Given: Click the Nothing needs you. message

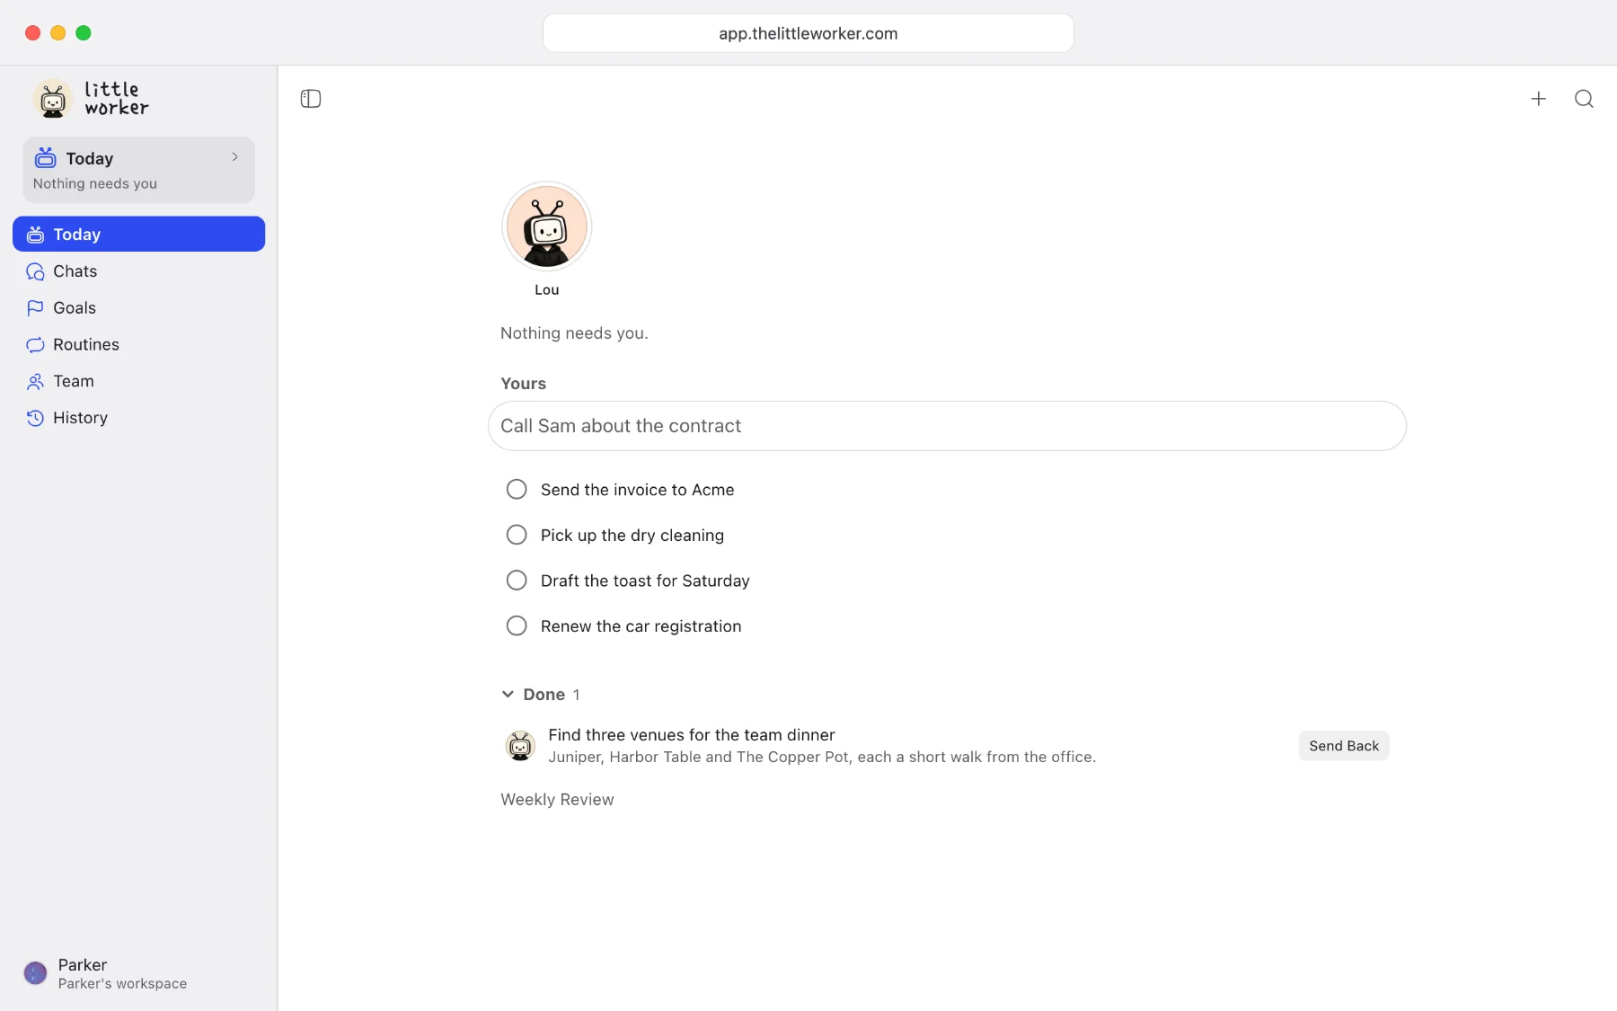Looking at the screenshot, I should [x=574, y=333].
